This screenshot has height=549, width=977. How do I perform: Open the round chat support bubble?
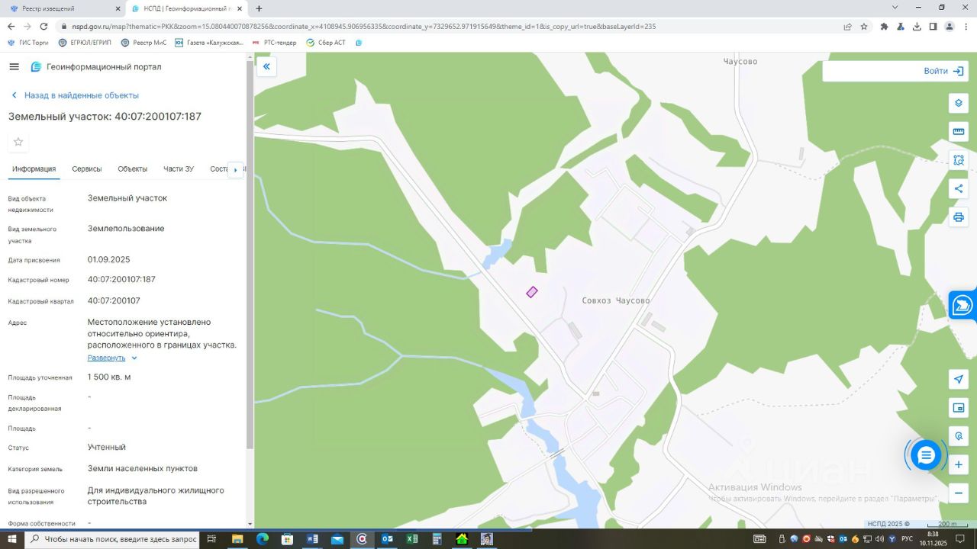pos(926,455)
